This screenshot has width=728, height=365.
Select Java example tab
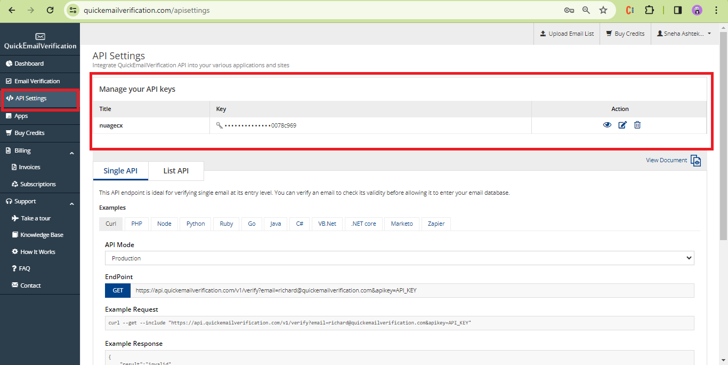pos(276,224)
